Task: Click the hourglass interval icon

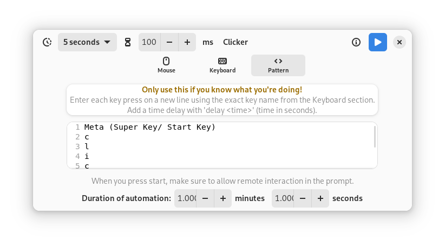Action: tap(128, 42)
